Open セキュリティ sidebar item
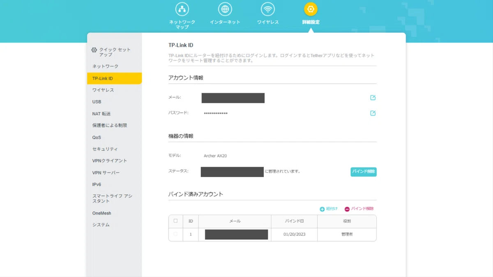 click(115, 149)
